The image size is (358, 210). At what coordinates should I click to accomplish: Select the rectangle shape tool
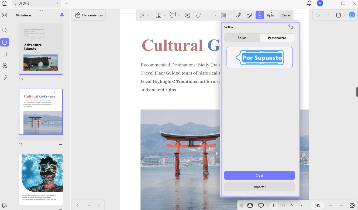(209, 15)
